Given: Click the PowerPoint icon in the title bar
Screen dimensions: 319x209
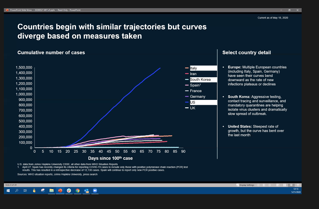Looking at the screenshot, I should (x=7, y=10).
